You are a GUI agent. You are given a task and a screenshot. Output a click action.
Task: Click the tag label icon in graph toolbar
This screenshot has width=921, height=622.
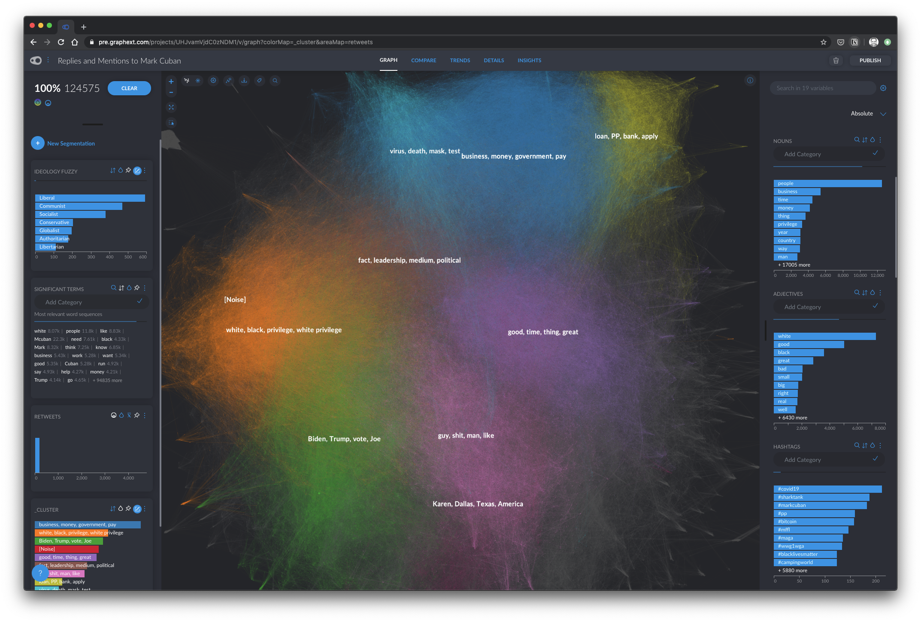(259, 80)
